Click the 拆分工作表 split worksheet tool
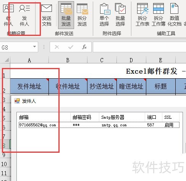This screenshot has width=186, height=181. 142,15
